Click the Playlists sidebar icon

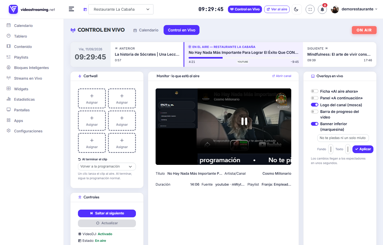pyautogui.click(x=9, y=57)
